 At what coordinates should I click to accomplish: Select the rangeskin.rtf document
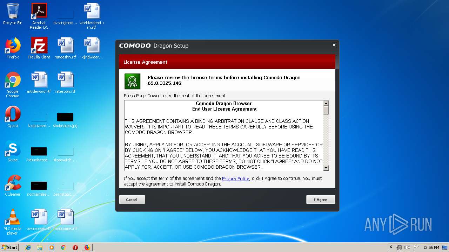[x=65, y=49]
